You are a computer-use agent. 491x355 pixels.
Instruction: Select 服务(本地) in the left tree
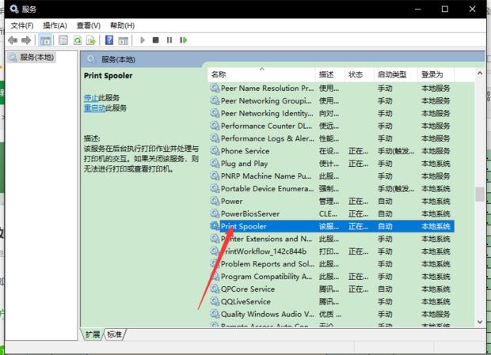point(36,57)
